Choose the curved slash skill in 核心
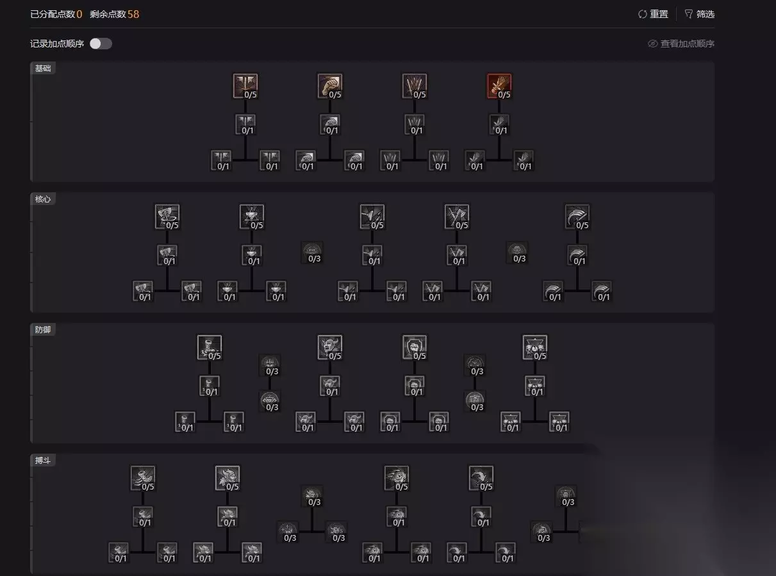The image size is (776, 576). coord(577,217)
